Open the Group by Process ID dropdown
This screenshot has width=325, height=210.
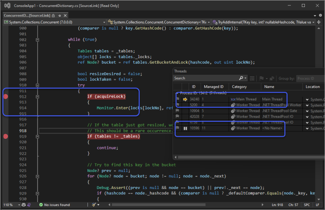(x=310, y=78)
